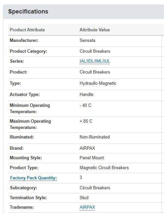The height and width of the screenshot is (214, 164).
Task: Click the Non-Illuminated value
Action: [x=95, y=137]
